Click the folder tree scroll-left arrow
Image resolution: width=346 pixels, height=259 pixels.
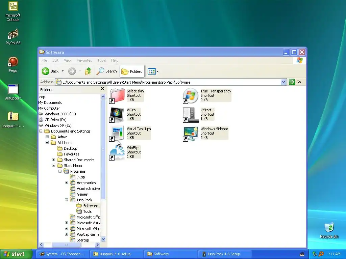(41, 245)
